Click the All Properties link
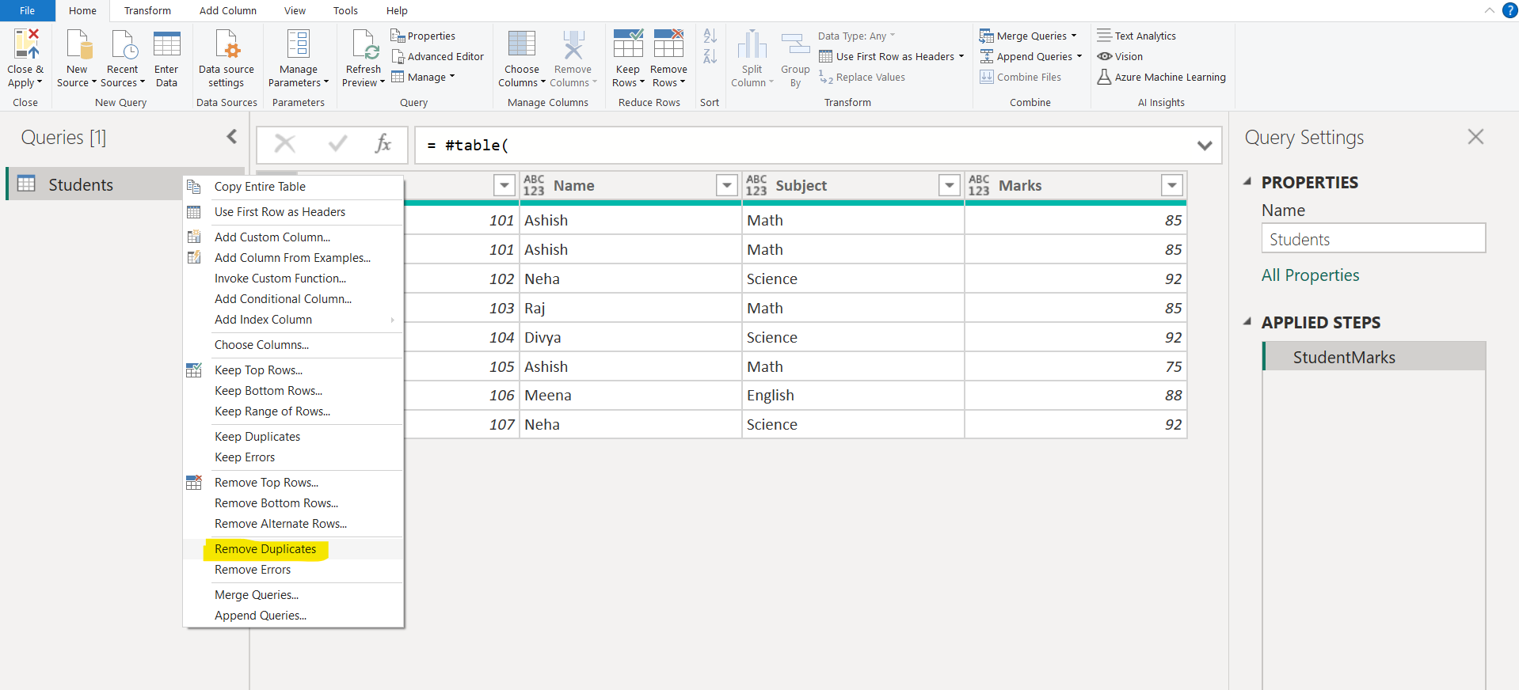 click(x=1310, y=275)
